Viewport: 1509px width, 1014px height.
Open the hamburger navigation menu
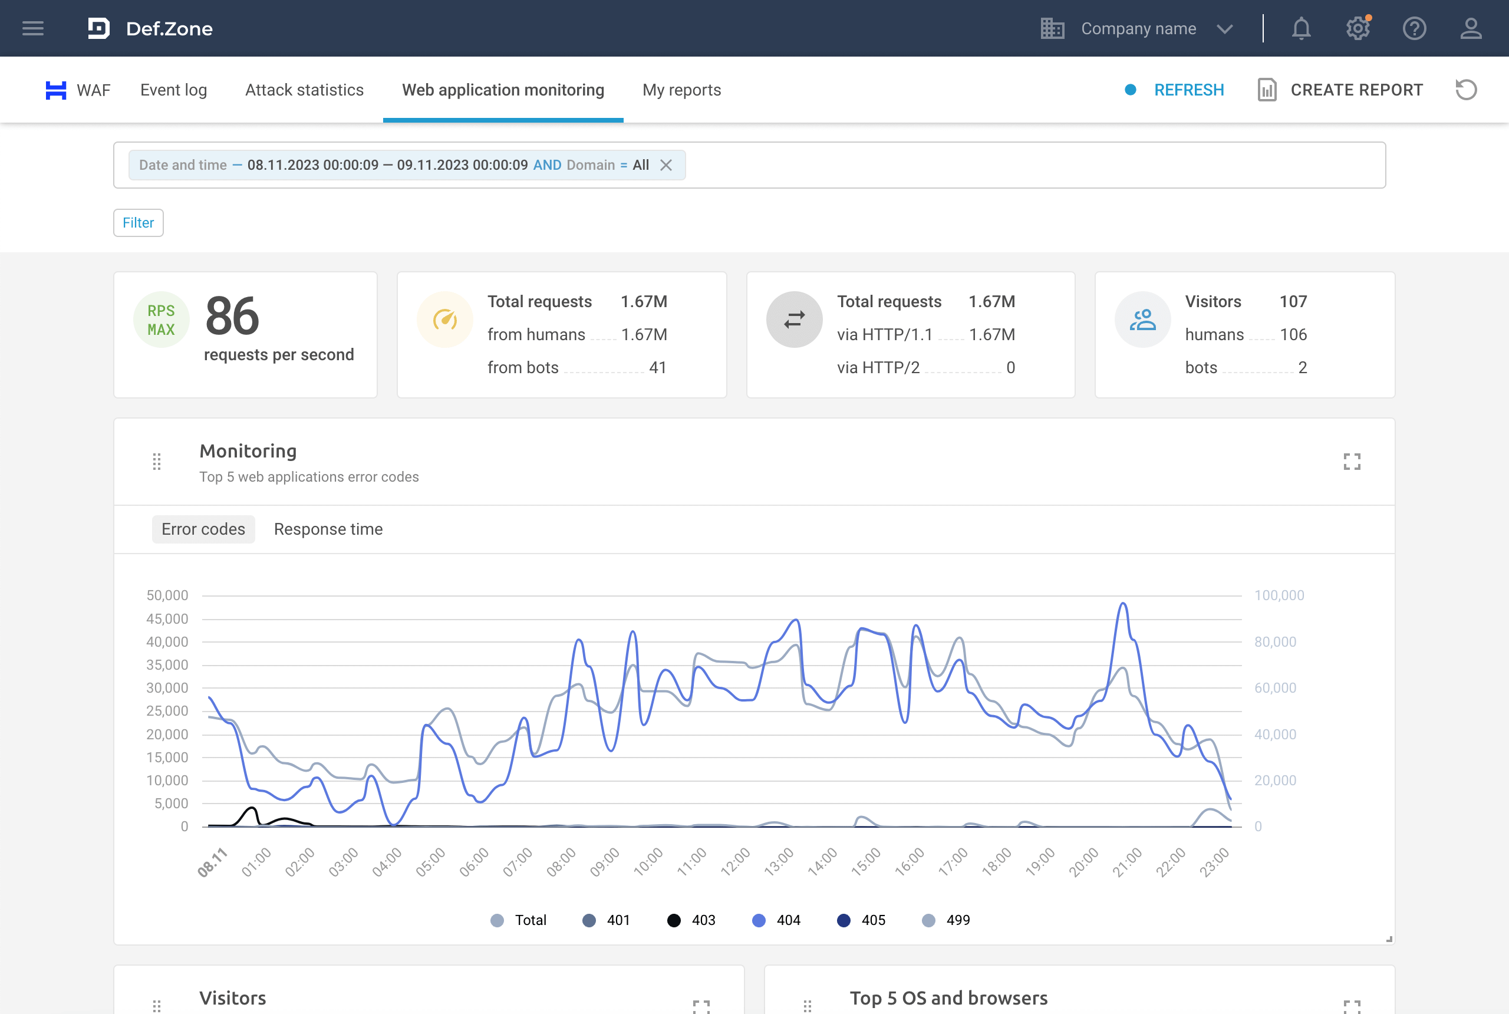(x=32, y=28)
